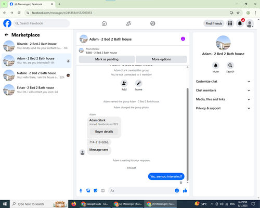
Task: Add people using the Add icon
Action: [124, 83]
